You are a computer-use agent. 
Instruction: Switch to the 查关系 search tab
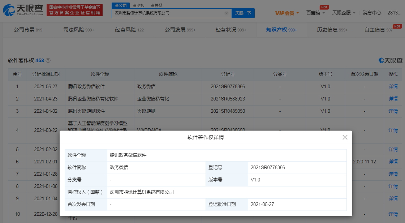(x=156, y=5)
